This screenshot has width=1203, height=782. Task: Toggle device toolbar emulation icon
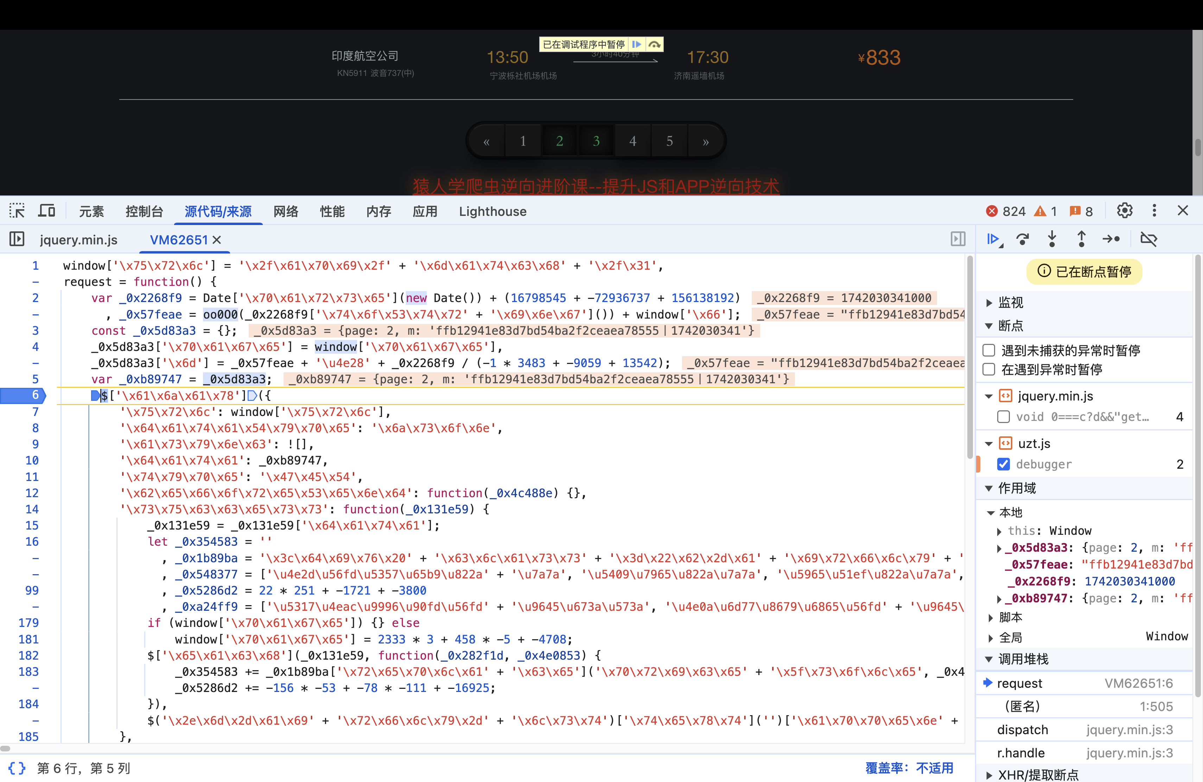[x=46, y=211]
